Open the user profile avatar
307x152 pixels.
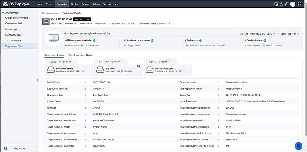pos(293,4)
